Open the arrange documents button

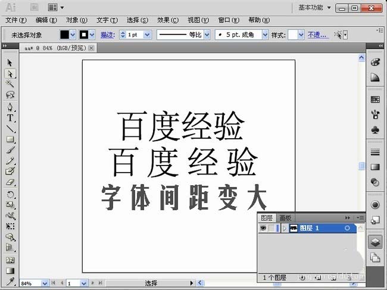pos(56,8)
